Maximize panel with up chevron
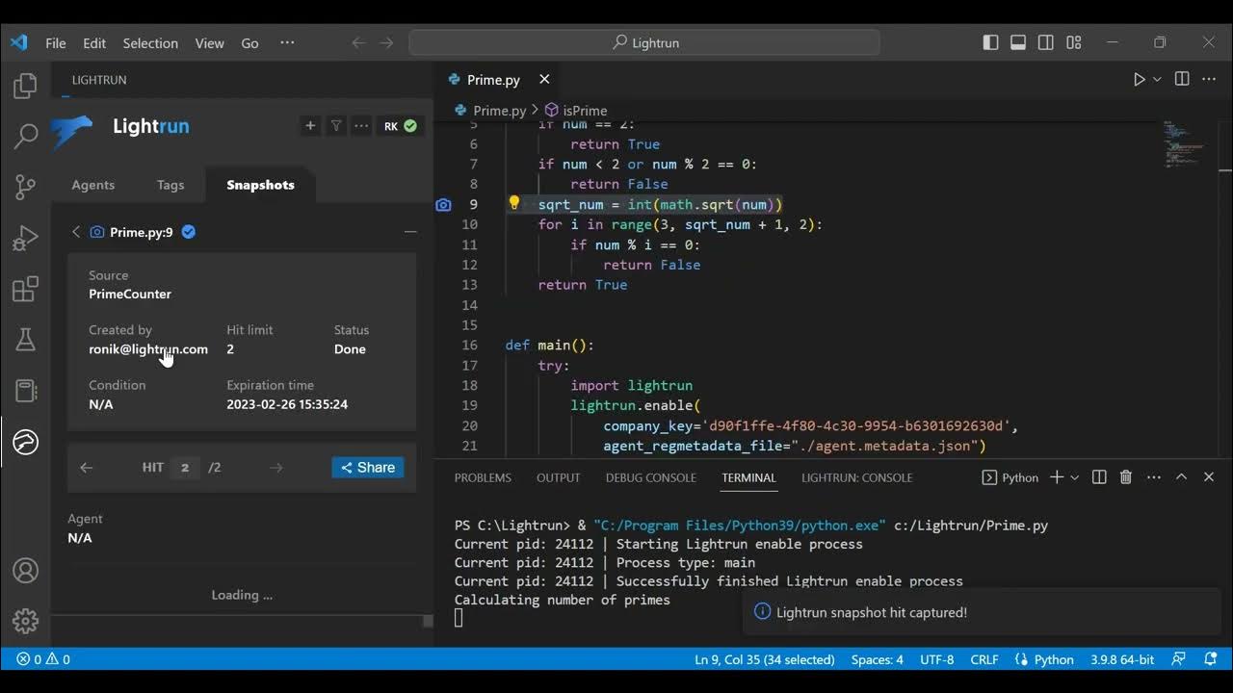 tap(1181, 477)
